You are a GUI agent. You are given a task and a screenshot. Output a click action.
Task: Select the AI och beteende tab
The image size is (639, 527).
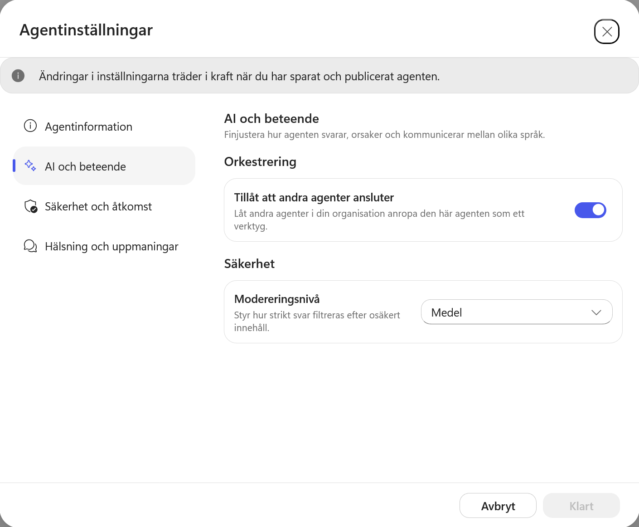pyautogui.click(x=104, y=166)
